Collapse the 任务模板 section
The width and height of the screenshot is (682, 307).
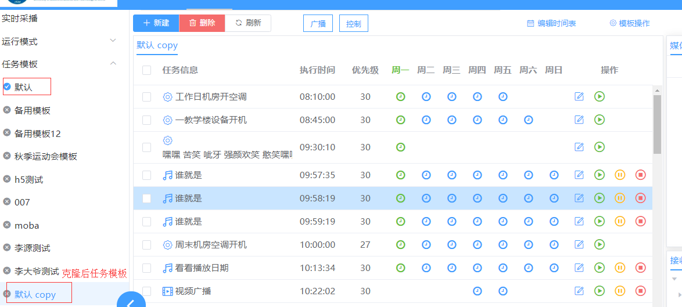click(113, 64)
